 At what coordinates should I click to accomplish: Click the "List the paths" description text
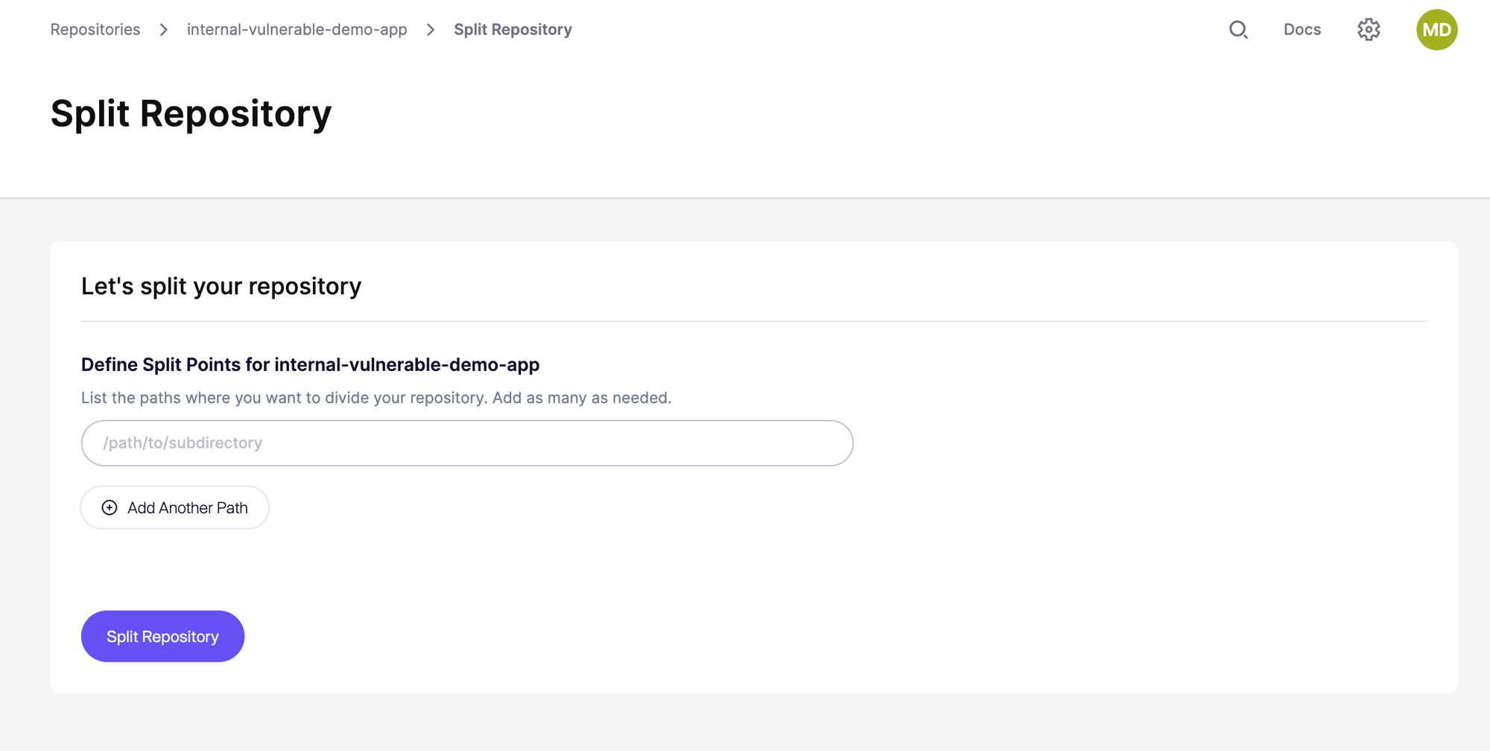pos(376,398)
